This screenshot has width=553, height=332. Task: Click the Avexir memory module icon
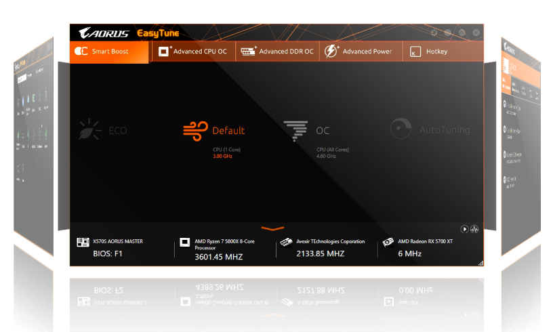[286, 242]
